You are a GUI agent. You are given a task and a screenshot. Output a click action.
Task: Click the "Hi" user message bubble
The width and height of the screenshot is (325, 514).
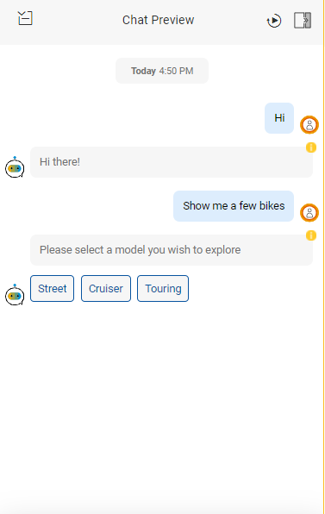(279, 118)
